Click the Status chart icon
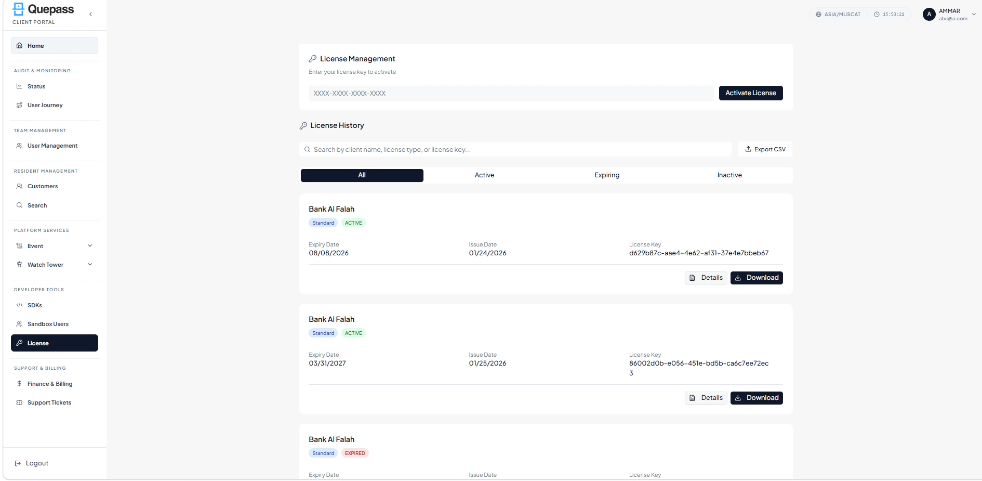 pyautogui.click(x=19, y=86)
